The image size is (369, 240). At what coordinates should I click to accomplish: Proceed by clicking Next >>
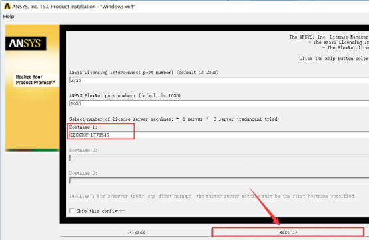pyautogui.click(x=288, y=233)
